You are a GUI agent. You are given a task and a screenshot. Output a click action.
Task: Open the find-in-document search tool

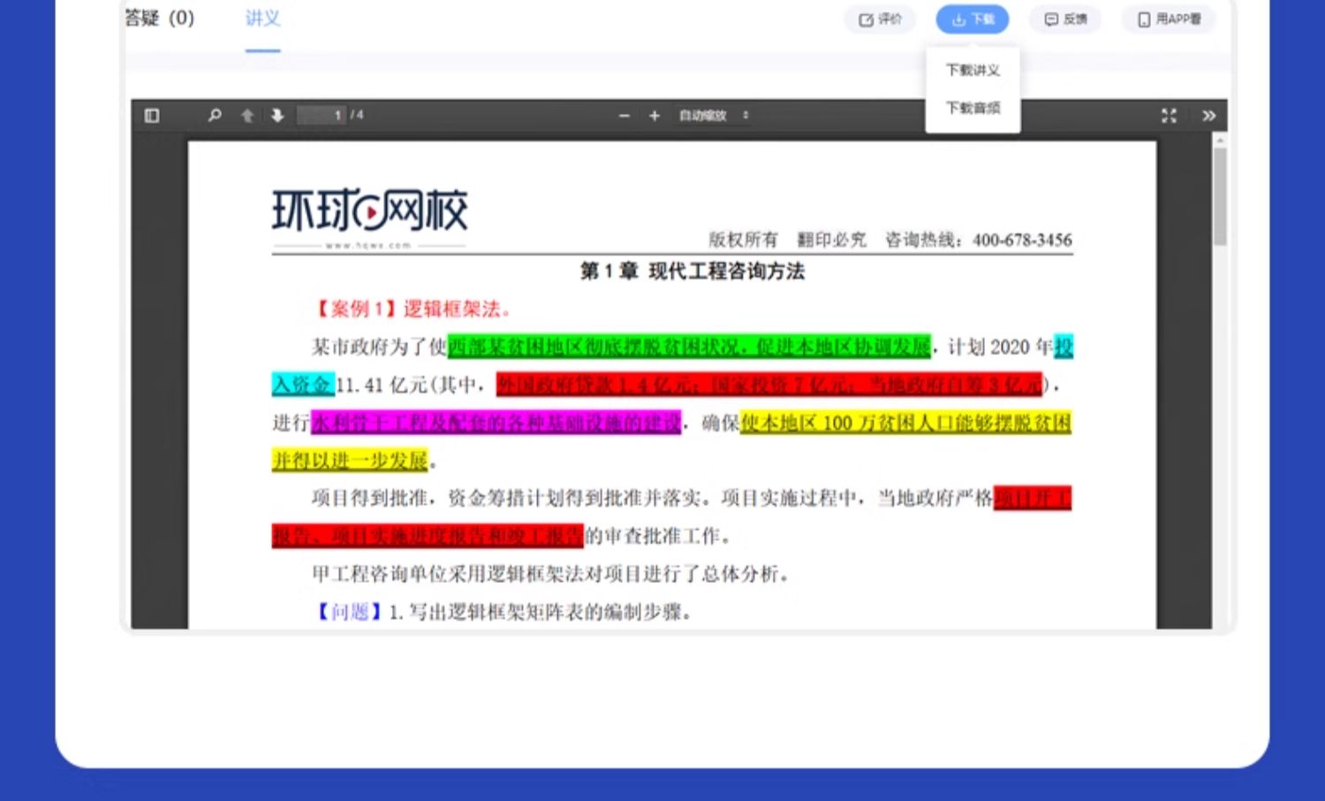coord(214,116)
